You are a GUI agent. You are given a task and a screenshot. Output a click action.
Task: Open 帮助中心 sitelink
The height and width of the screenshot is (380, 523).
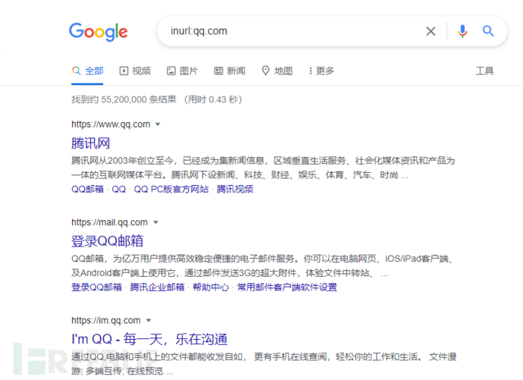point(211,287)
